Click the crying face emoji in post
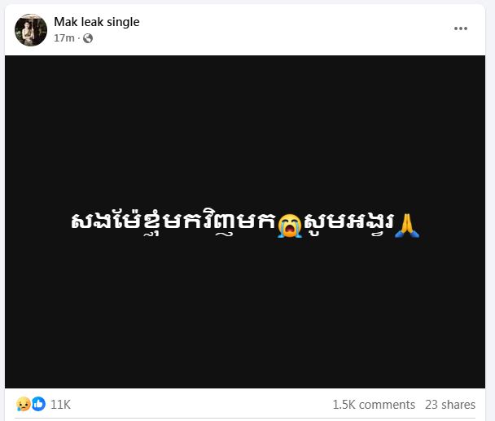495x421 pixels. click(x=290, y=226)
